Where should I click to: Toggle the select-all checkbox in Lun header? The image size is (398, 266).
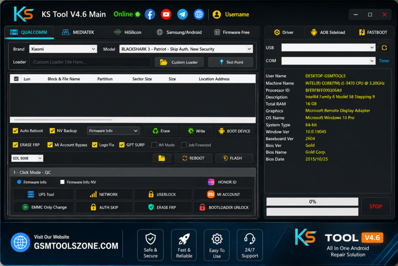[x=16, y=79]
